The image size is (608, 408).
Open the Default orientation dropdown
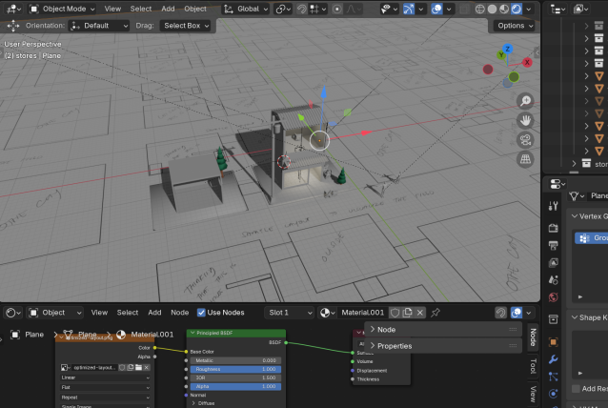98,26
